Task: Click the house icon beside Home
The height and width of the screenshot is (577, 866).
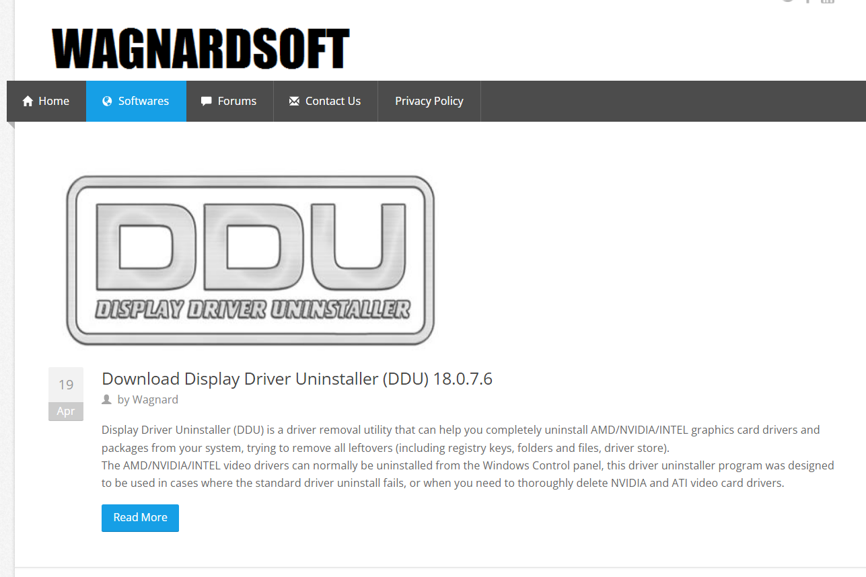Action: [28, 102]
